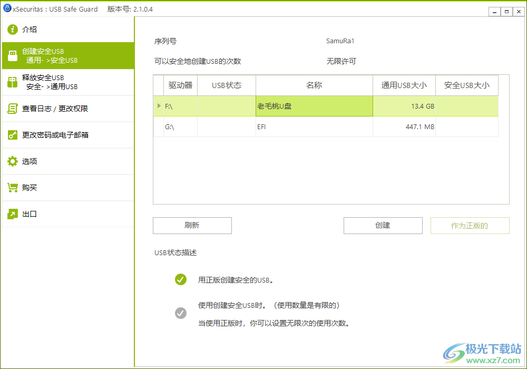Click the info icon beside 介绍
This screenshot has width=527, height=369.
pyautogui.click(x=12, y=30)
